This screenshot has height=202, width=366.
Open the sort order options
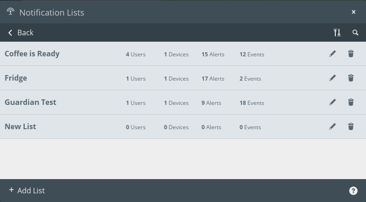pos(337,33)
